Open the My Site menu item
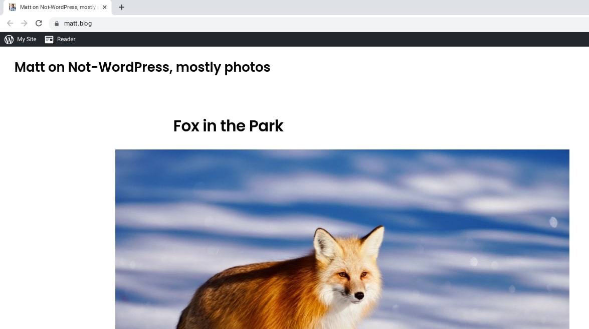This screenshot has width=589, height=329. (27, 39)
